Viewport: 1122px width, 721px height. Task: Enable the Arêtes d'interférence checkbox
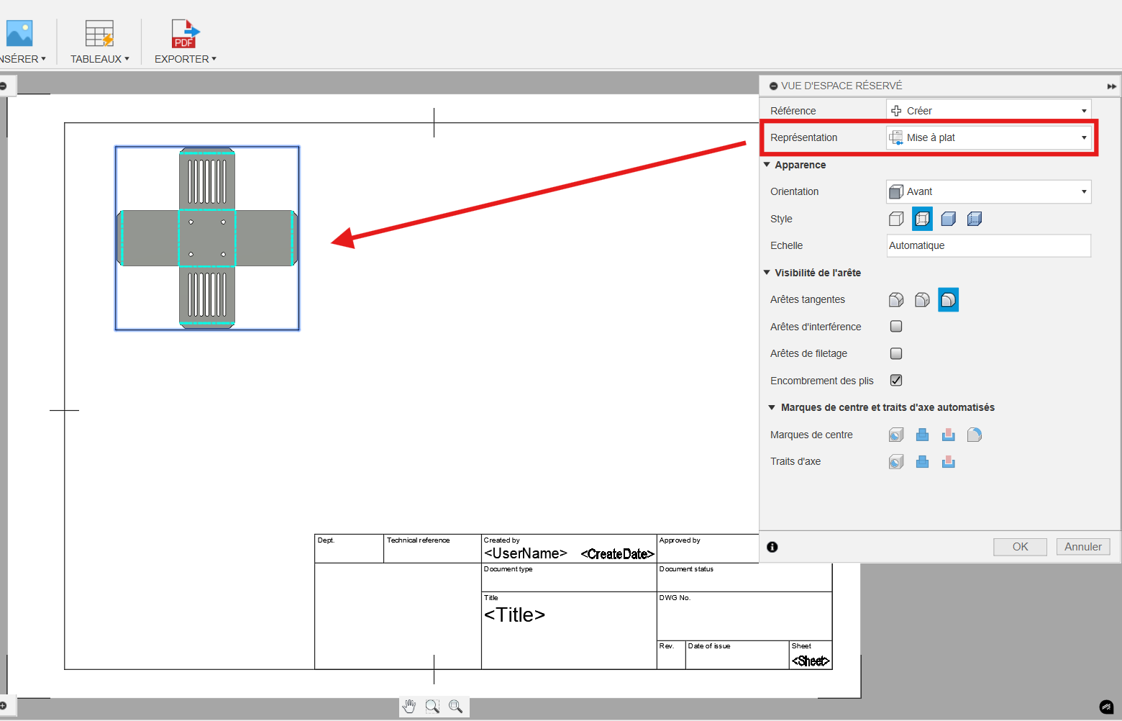[x=896, y=327]
